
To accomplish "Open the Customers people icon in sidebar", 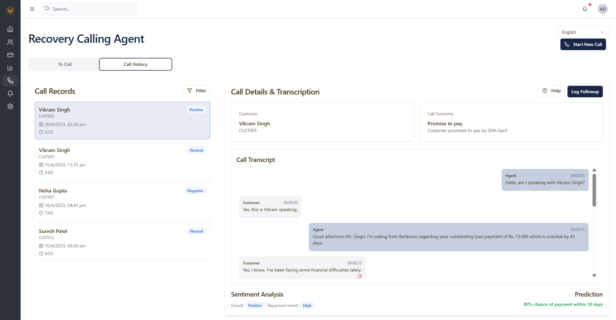I will point(10,42).
